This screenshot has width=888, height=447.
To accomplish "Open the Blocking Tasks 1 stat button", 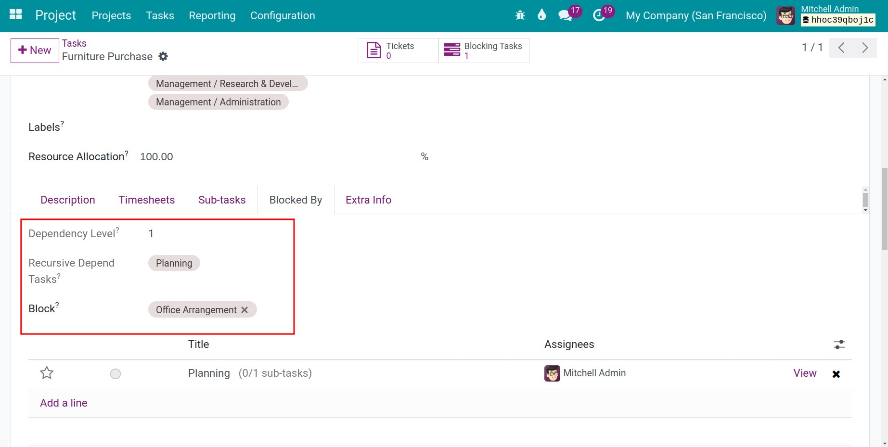I will click(484, 51).
